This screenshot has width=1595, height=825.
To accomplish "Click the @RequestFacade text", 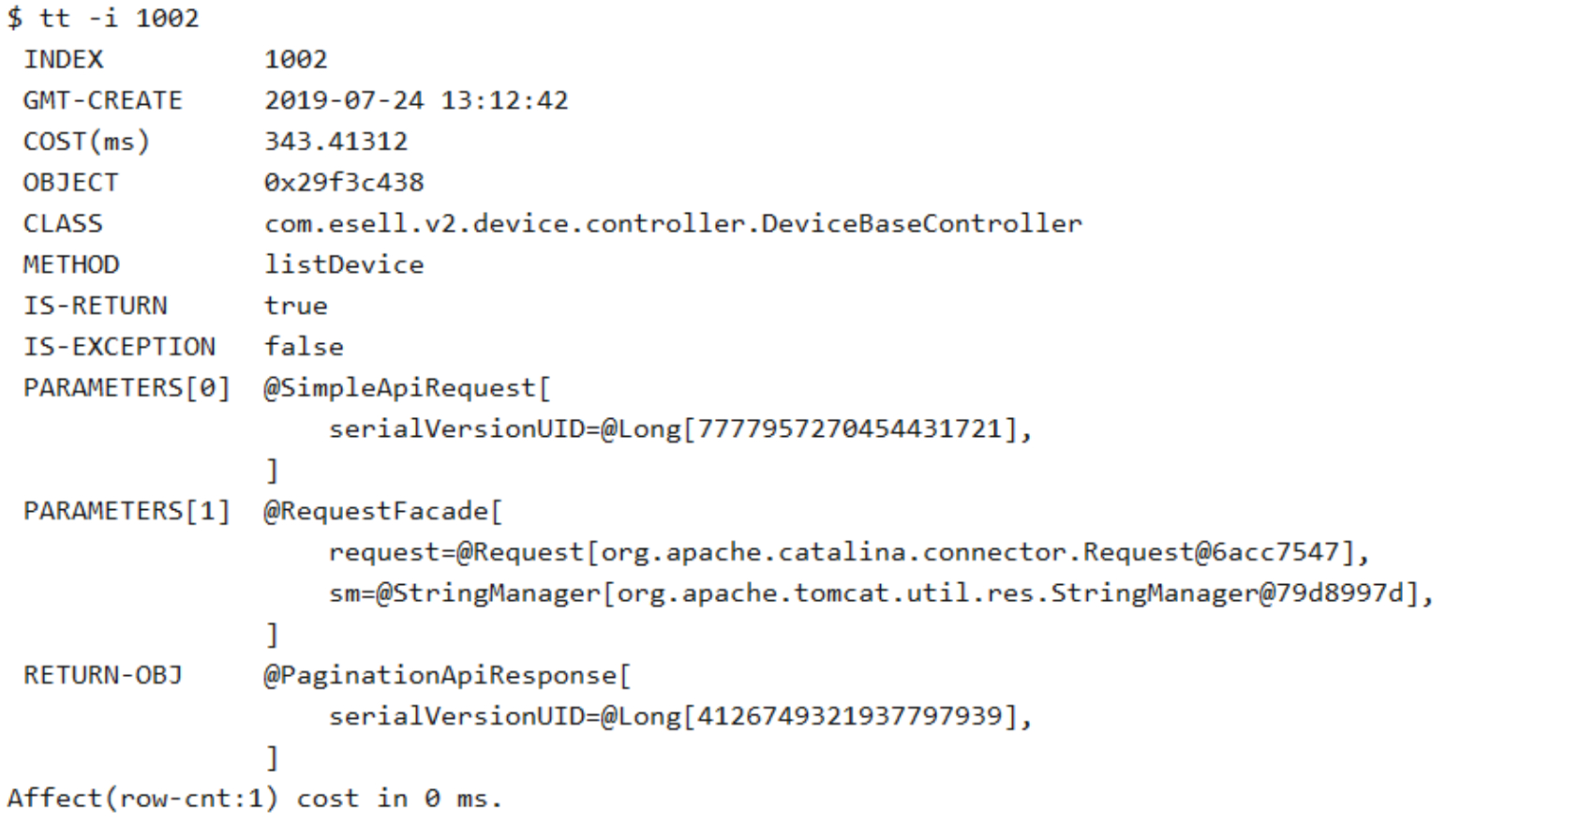I will click(382, 511).
